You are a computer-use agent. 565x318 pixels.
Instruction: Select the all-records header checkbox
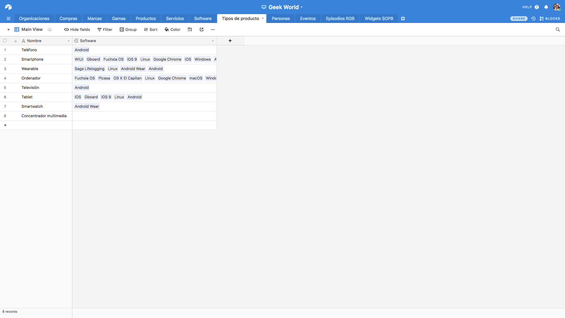(x=5, y=41)
